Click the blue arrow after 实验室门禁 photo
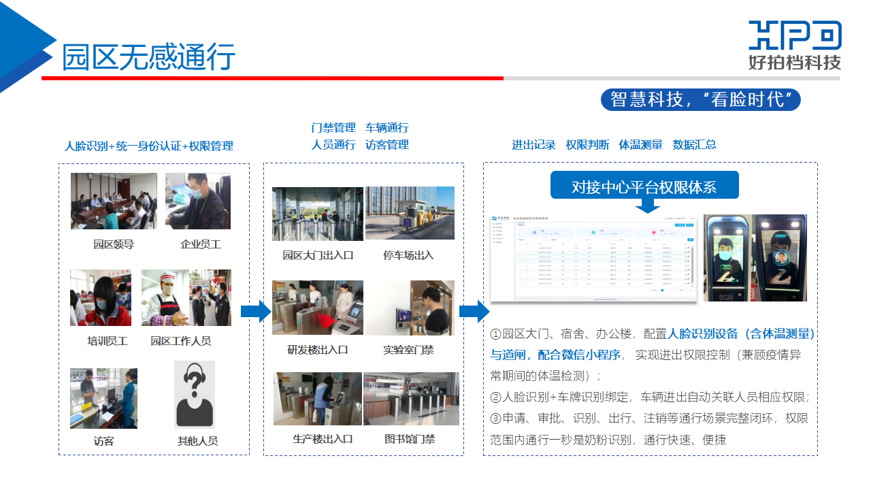This screenshot has height=490, width=871. point(474,312)
